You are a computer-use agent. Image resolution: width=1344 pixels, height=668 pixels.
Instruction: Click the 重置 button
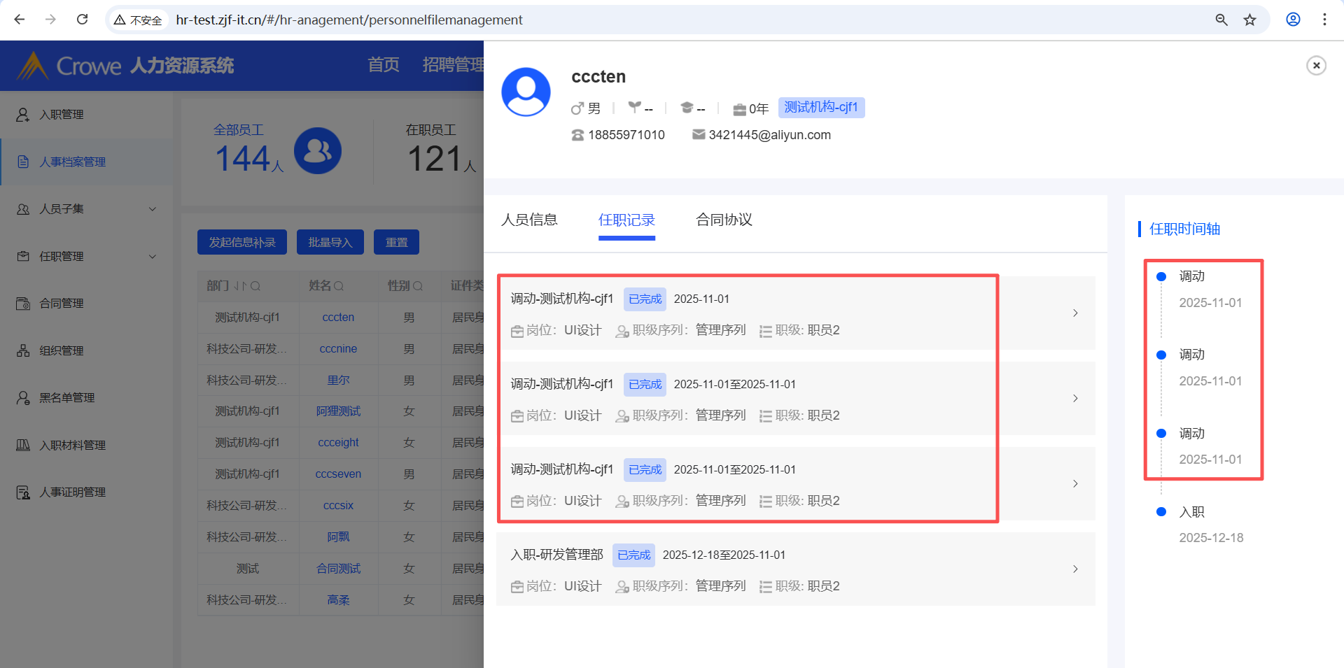396,242
